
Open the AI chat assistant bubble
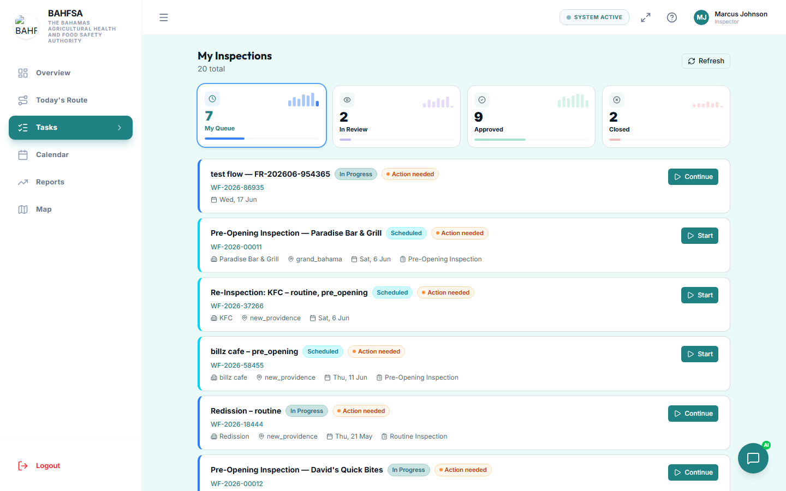753,458
